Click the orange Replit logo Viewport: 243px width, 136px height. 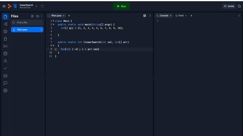(x=9, y=6)
